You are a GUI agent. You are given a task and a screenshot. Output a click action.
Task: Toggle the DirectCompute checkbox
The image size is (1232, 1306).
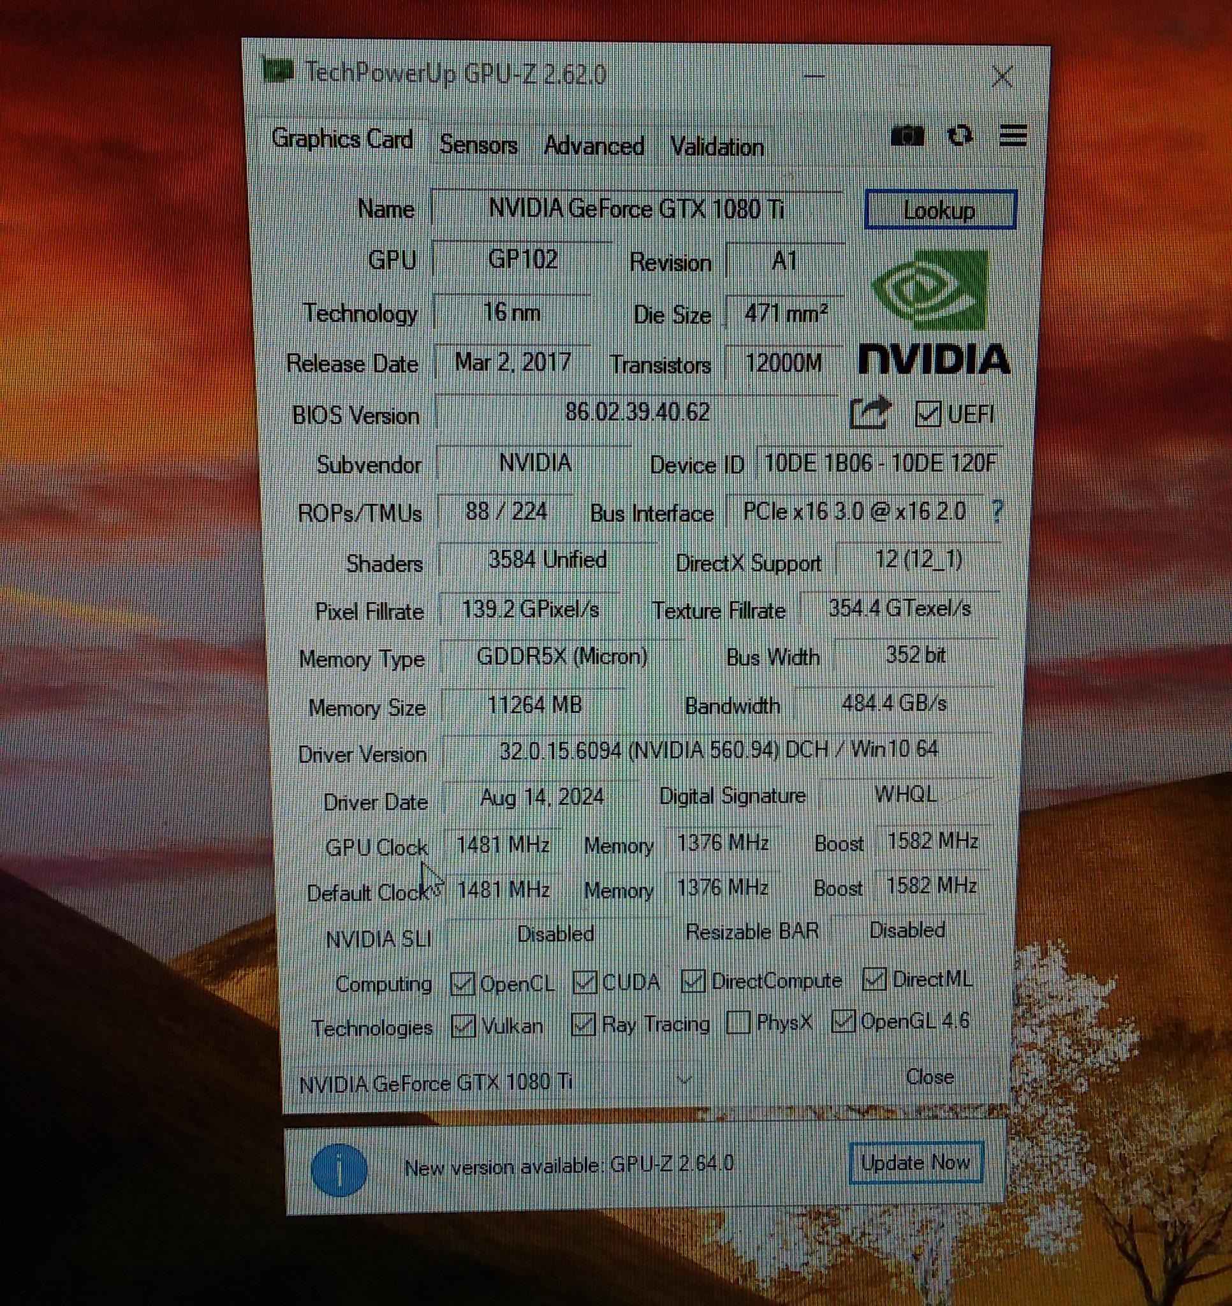tap(693, 981)
